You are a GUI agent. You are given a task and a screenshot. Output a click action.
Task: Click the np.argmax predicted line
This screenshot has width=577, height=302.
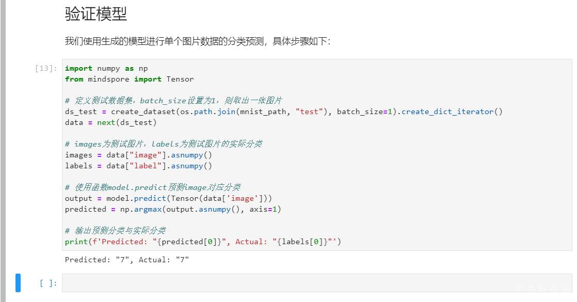(x=172, y=209)
